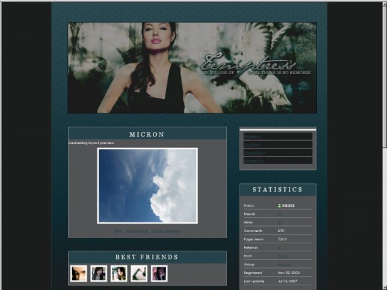The image size is (387, 290).
Task: Click the last link below the profile photo
Action: [x=165, y=231]
